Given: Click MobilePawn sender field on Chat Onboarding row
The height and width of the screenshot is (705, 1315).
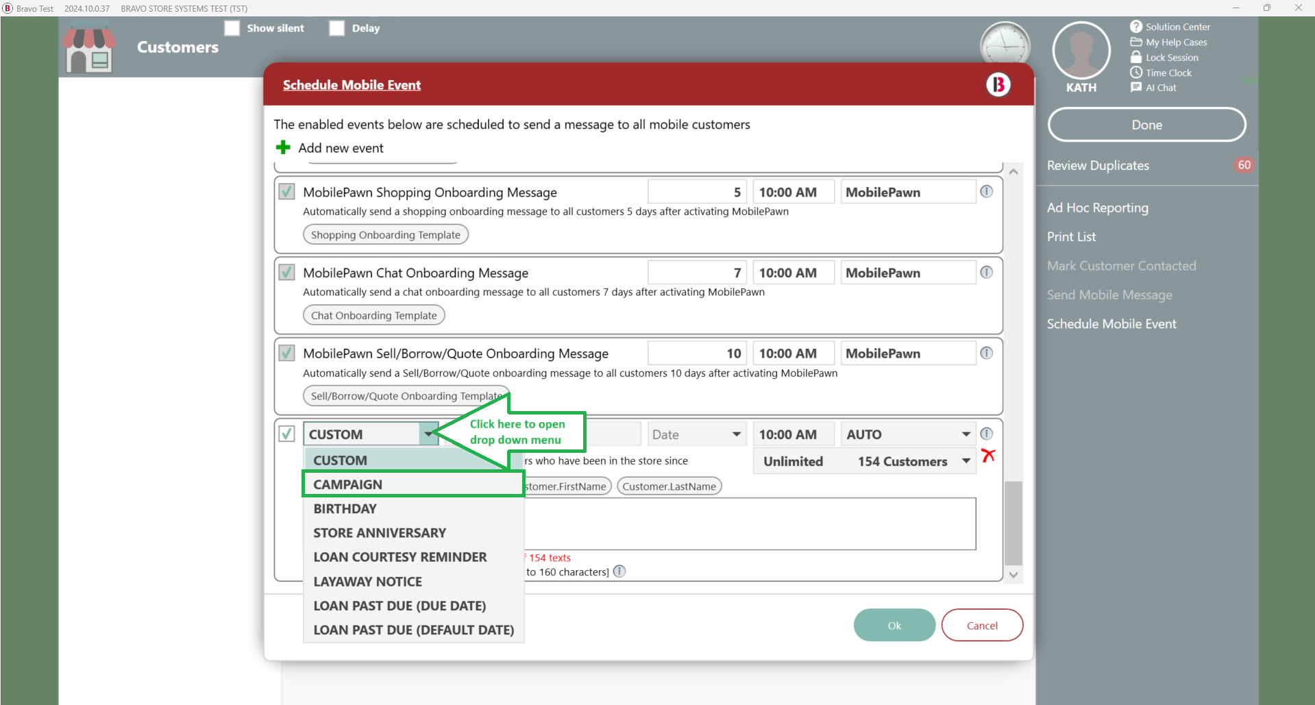Looking at the screenshot, I should [x=907, y=273].
